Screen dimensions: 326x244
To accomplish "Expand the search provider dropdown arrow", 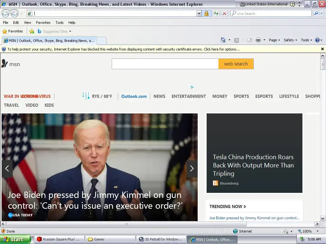I will point(322,13).
